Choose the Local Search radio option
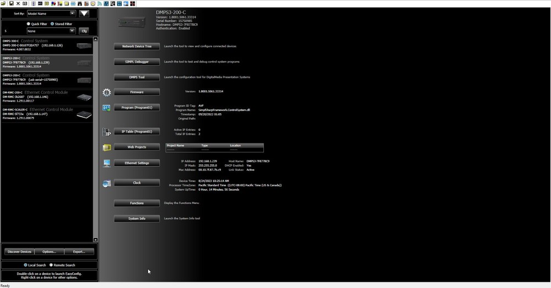 click(25, 265)
